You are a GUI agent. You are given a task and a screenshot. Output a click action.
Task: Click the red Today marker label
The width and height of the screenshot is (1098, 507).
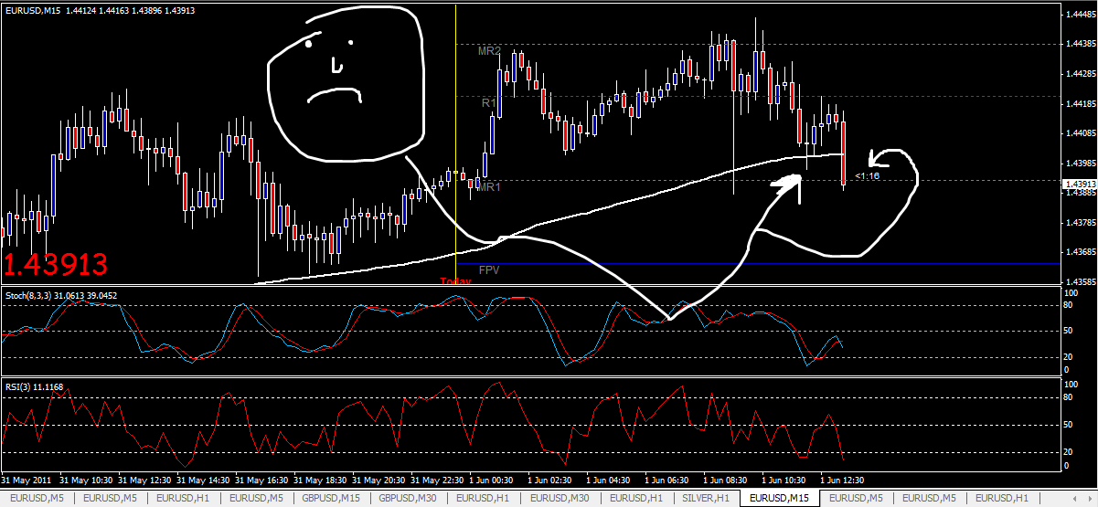click(x=455, y=281)
